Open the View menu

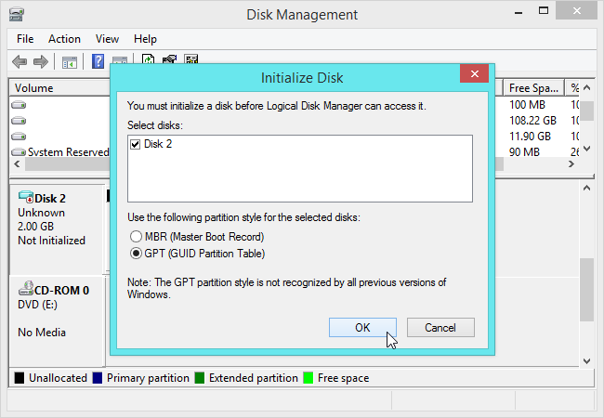click(107, 39)
